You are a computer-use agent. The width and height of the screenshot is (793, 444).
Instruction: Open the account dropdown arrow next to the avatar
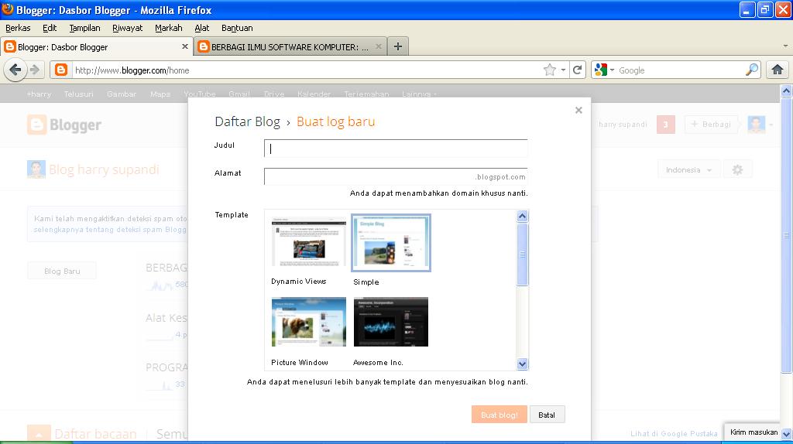(771, 125)
